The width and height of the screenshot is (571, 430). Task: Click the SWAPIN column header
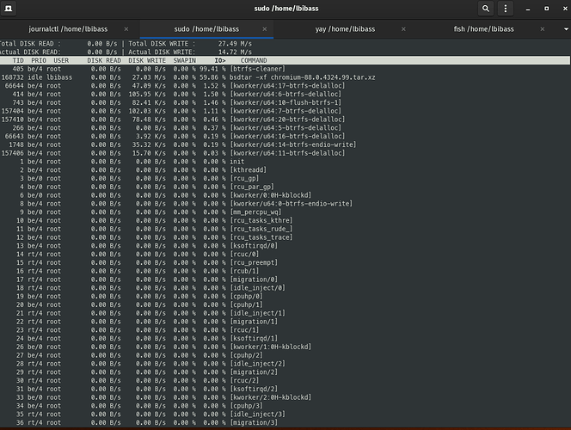point(184,60)
